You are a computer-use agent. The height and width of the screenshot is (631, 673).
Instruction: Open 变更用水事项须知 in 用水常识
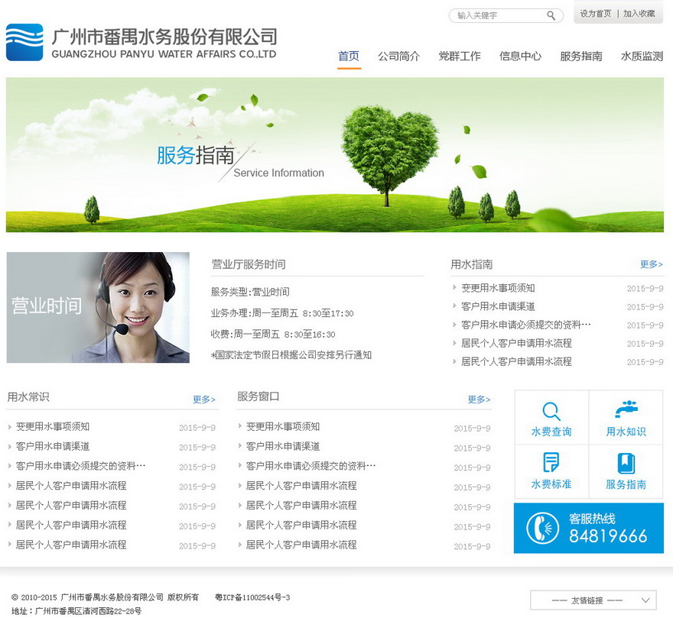coord(53,426)
